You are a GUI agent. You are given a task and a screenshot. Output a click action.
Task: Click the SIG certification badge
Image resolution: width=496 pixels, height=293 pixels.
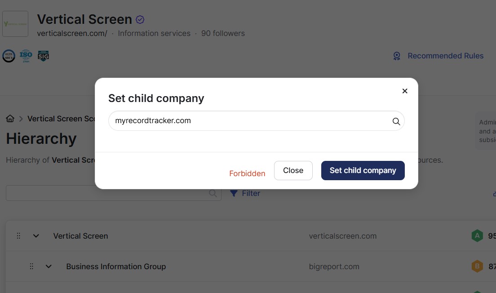pyautogui.click(x=43, y=56)
